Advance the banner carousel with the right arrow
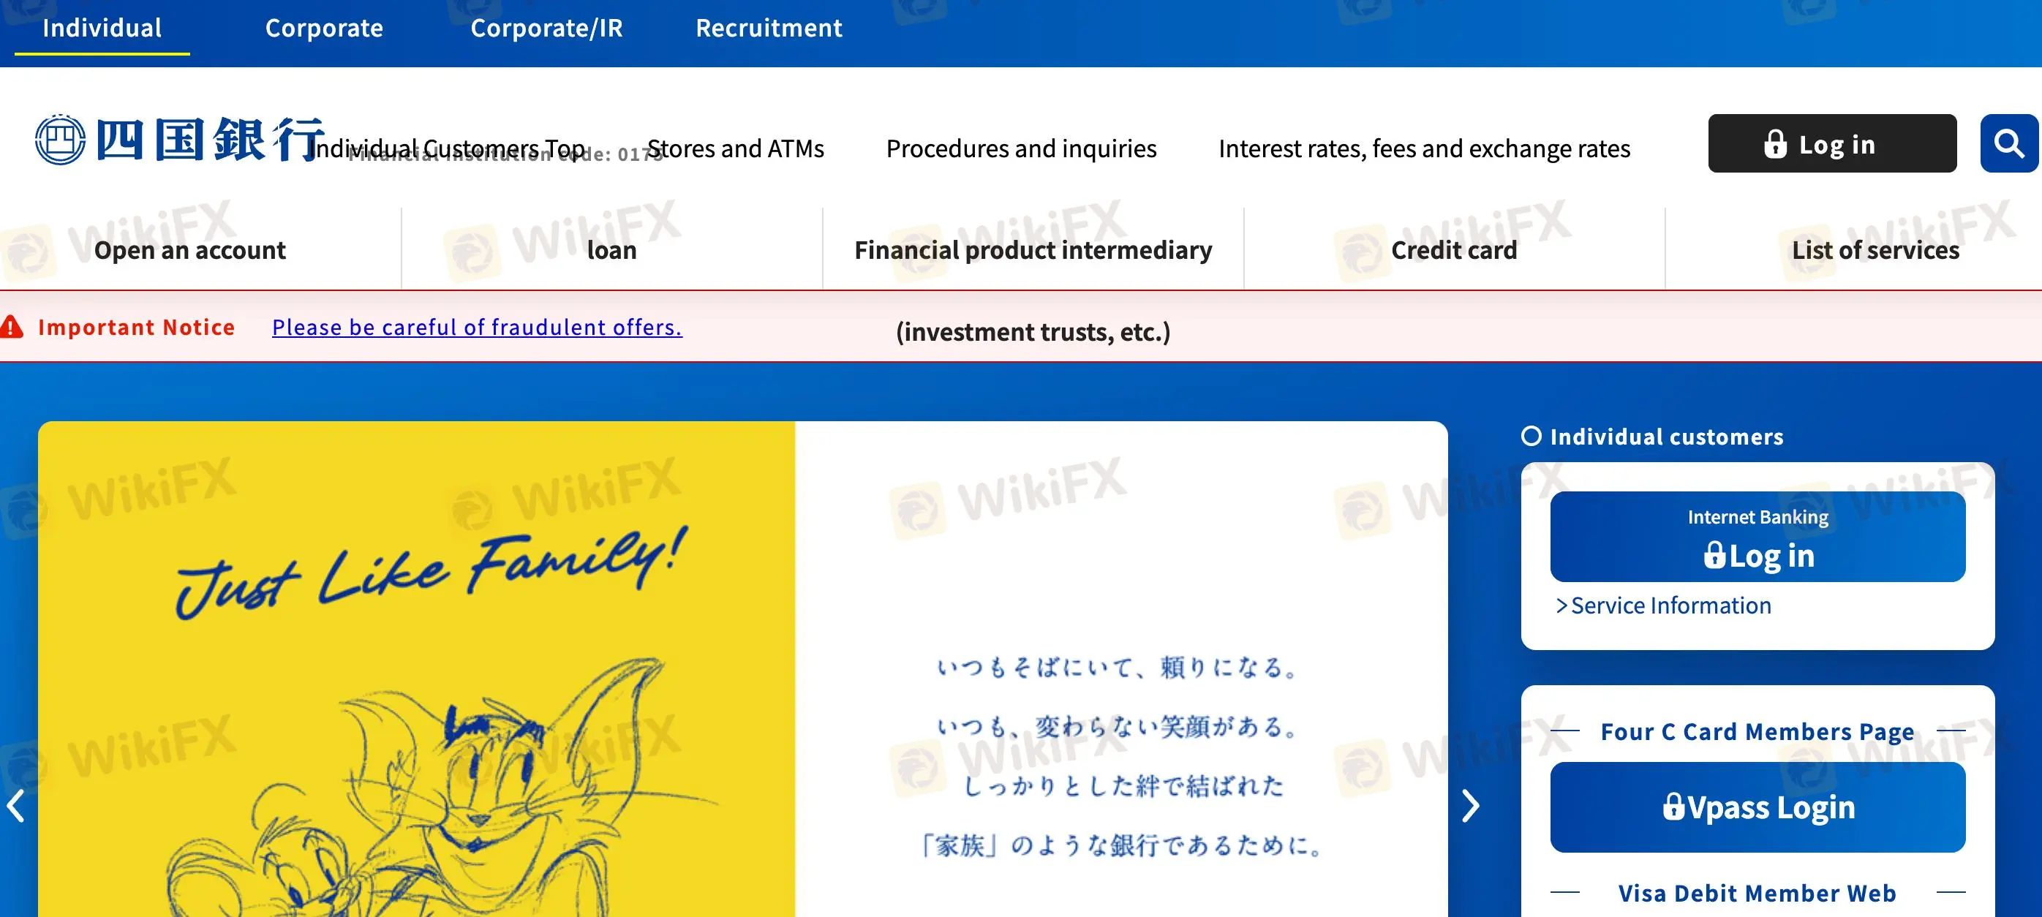Viewport: 2042px width, 917px height. (1472, 806)
